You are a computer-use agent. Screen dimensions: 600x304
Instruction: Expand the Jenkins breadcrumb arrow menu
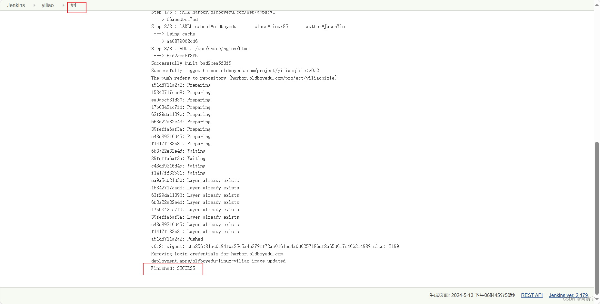(x=34, y=5)
